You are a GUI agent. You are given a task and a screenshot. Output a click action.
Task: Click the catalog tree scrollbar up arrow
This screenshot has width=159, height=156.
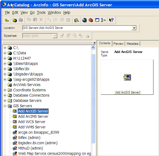click(x=93, y=47)
